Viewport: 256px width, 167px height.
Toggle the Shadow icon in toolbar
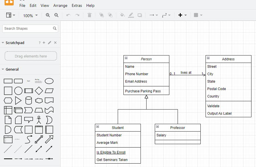pos(140,15)
